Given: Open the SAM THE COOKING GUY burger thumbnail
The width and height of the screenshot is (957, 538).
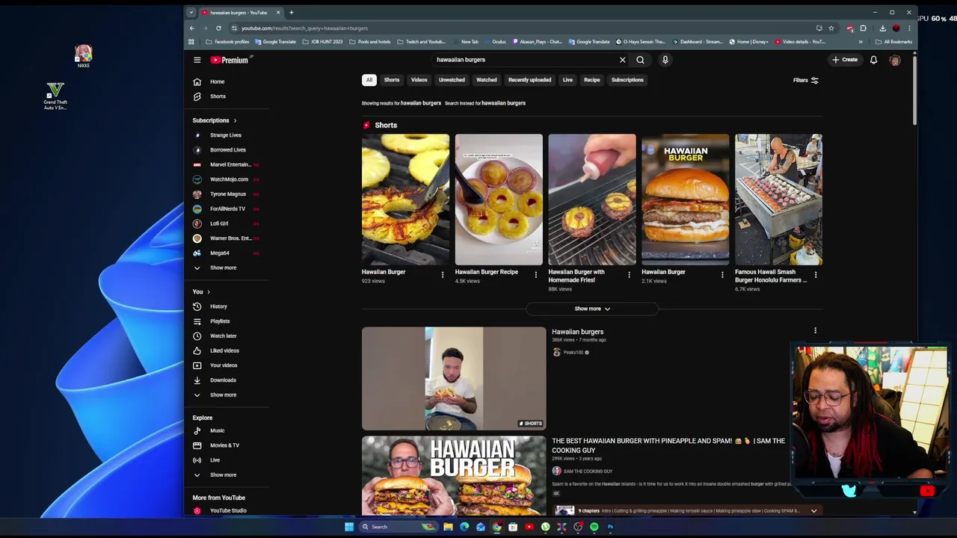Looking at the screenshot, I should pyautogui.click(x=454, y=475).
